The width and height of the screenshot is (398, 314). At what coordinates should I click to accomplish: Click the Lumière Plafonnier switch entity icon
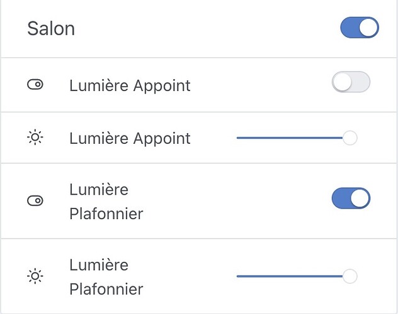[35, 201]
